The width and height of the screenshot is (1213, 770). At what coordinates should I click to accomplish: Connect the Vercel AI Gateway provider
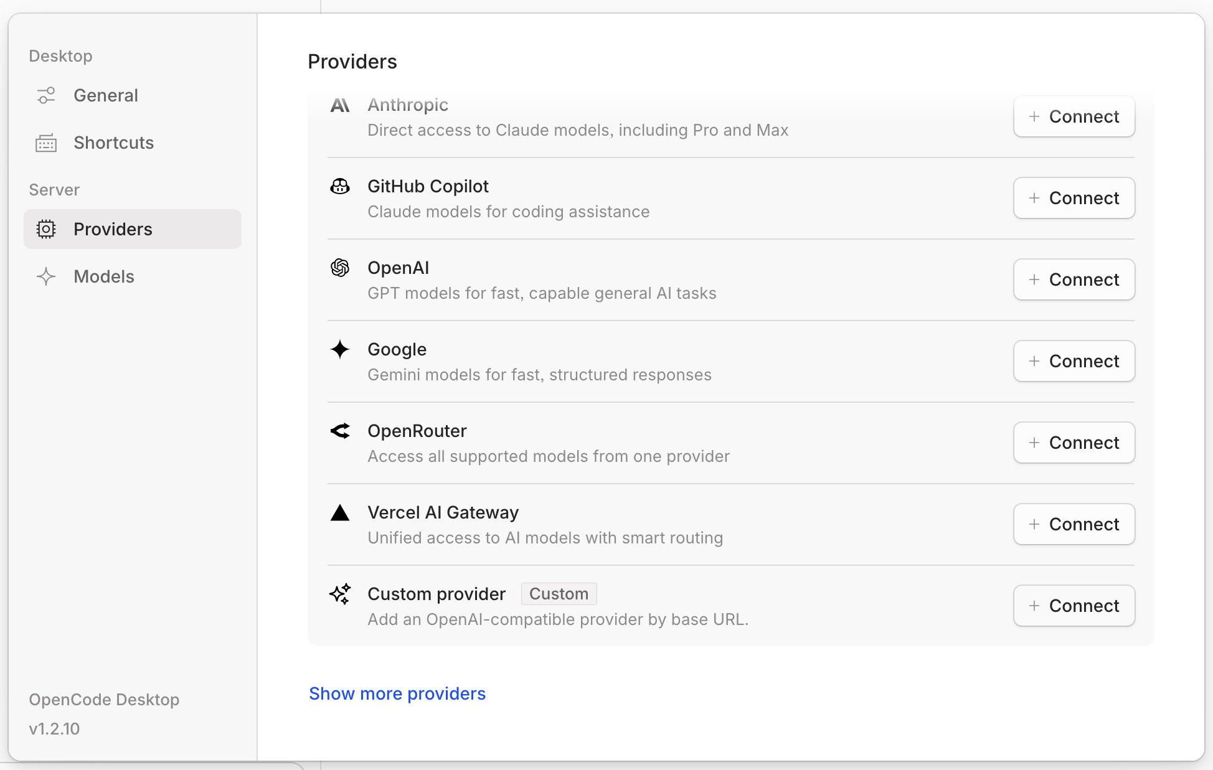pyautogui.click(x=1074, y=524)
